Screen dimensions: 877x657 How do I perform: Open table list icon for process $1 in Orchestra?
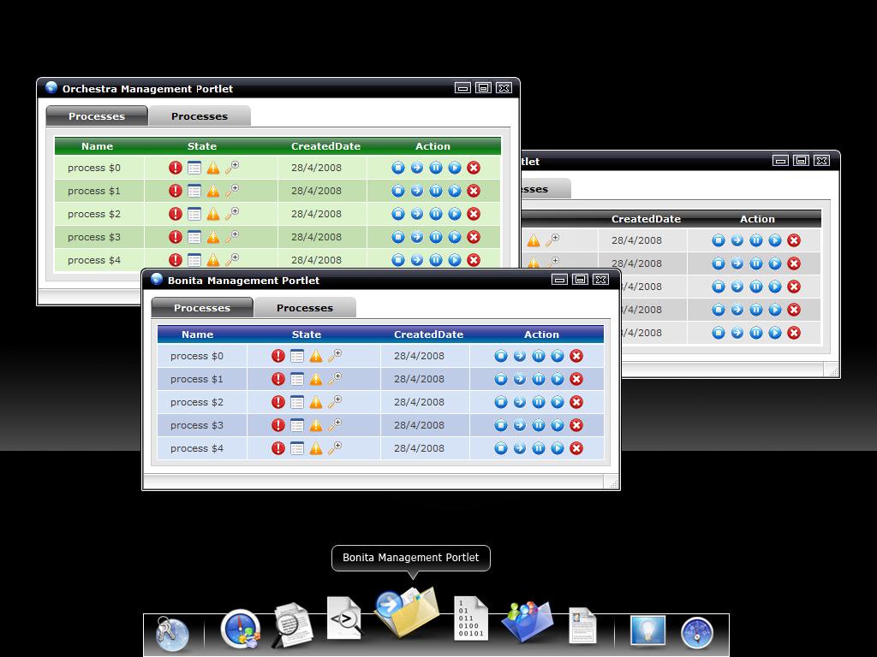click(194, 191)
